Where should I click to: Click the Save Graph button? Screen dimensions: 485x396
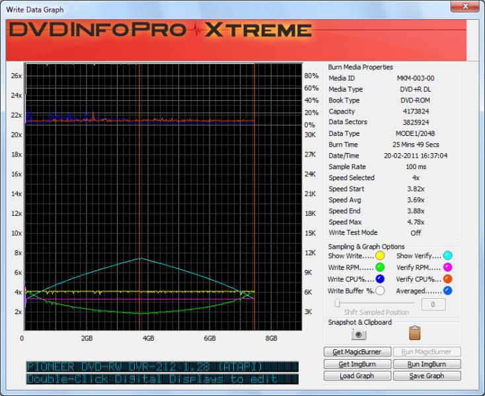pos(427,376)
